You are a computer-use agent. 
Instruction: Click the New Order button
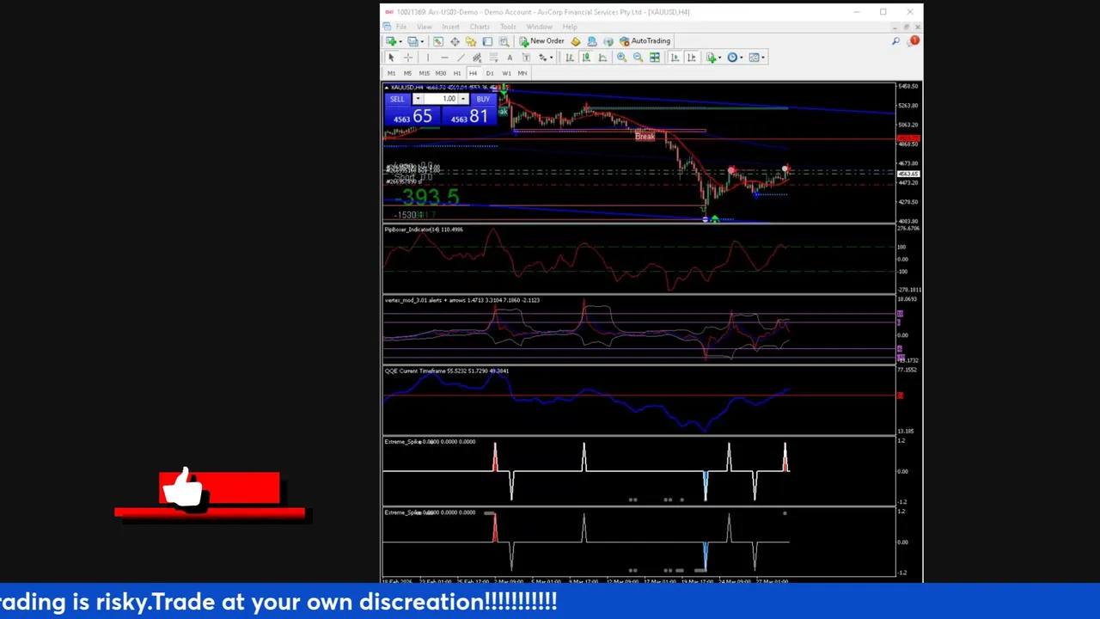(x=541, y=41)
